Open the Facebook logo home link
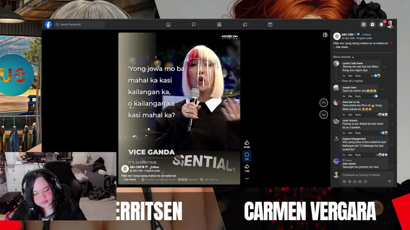The width and height of the screenshot is (410, 230). click(48, 25)
